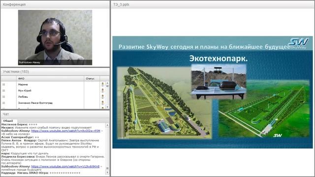Click the user icon for Зинченко Раиса-Волгоград
This screenshot has height=177, width=315.
point(102,103)
